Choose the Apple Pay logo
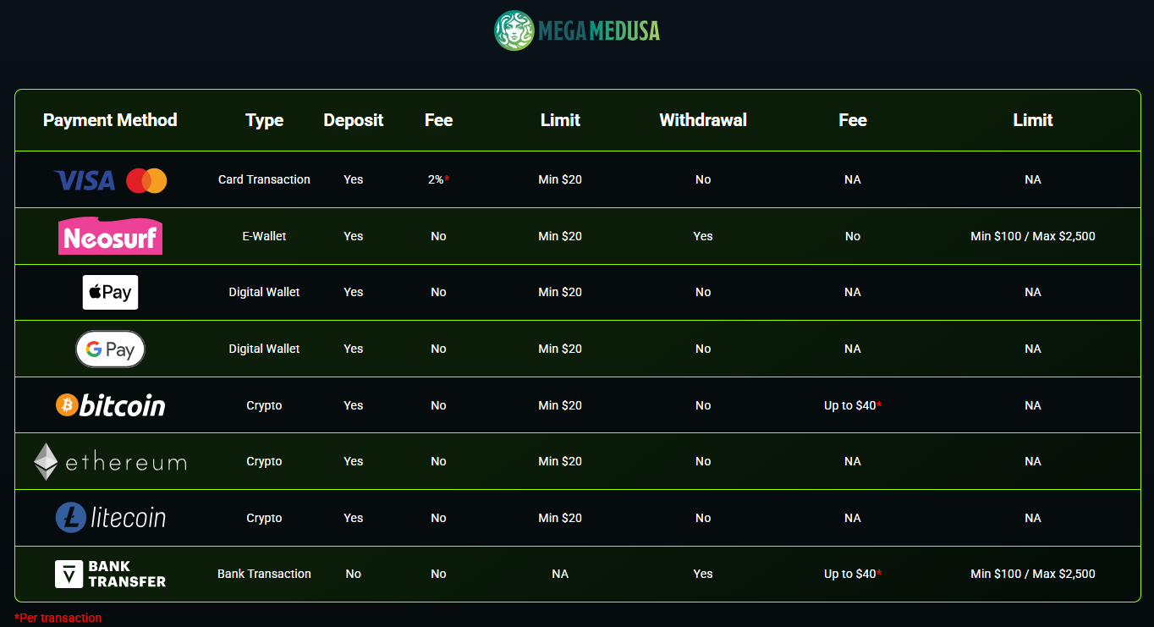Image resolution: width=1154 pixels, height=627 pixels. click(x=110, y=292)
